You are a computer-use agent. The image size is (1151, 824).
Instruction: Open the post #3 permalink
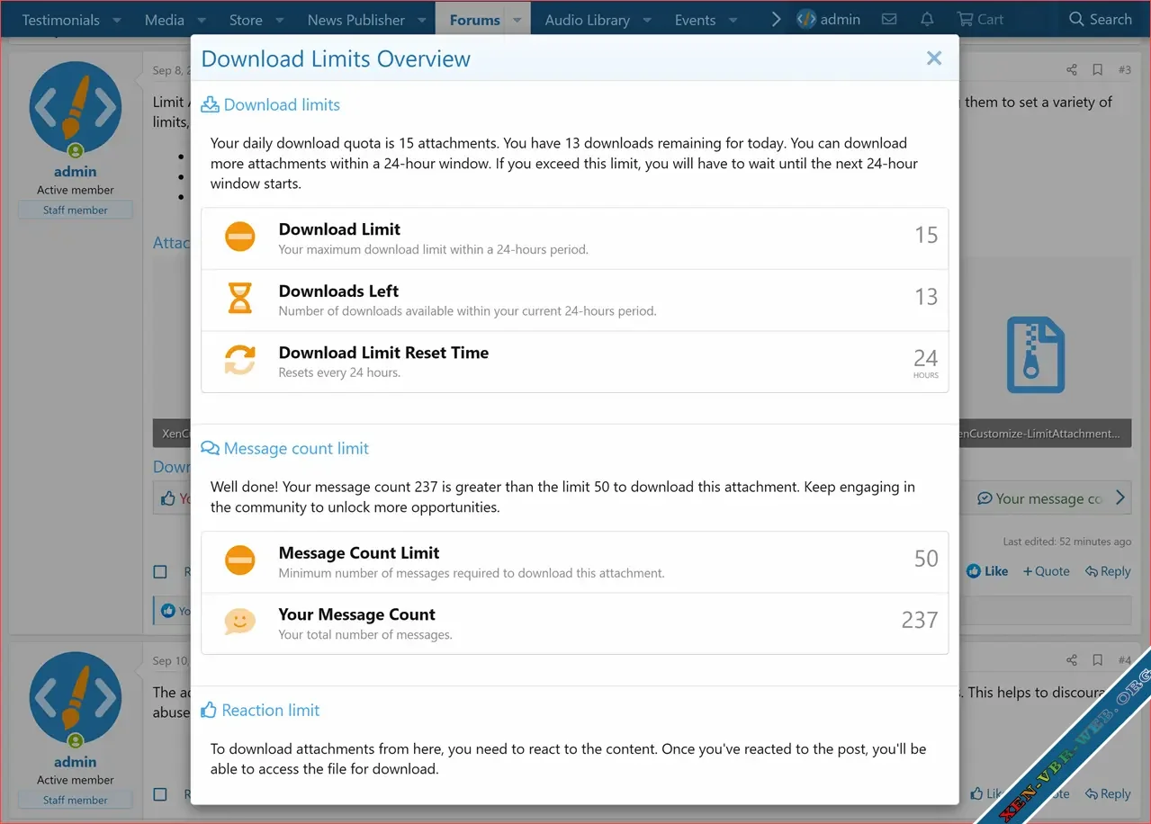[1125, 69]
